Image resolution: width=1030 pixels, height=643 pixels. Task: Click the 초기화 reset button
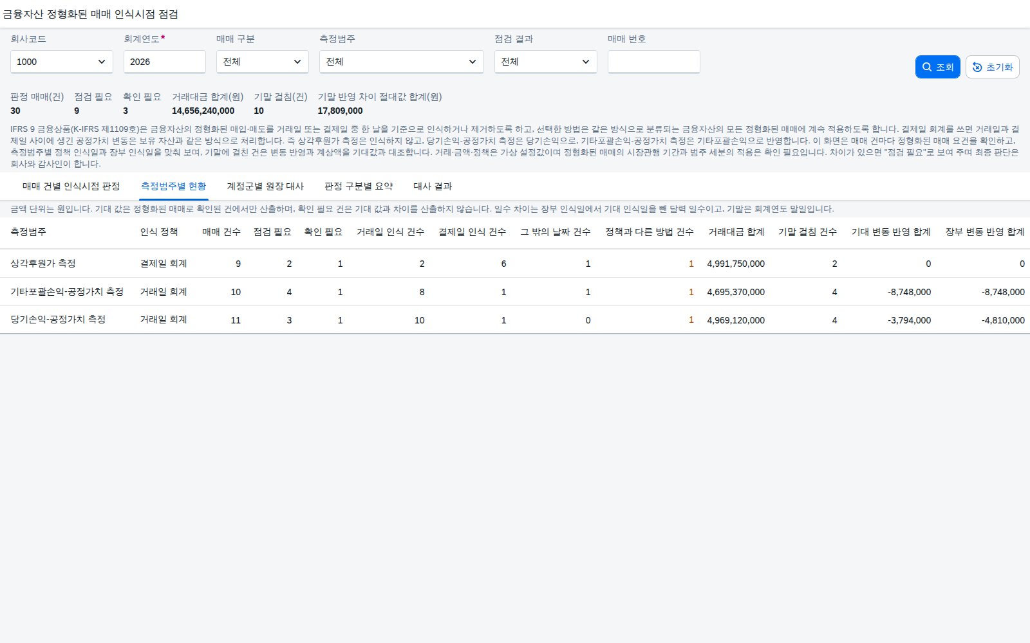click(x=992, y=67)
